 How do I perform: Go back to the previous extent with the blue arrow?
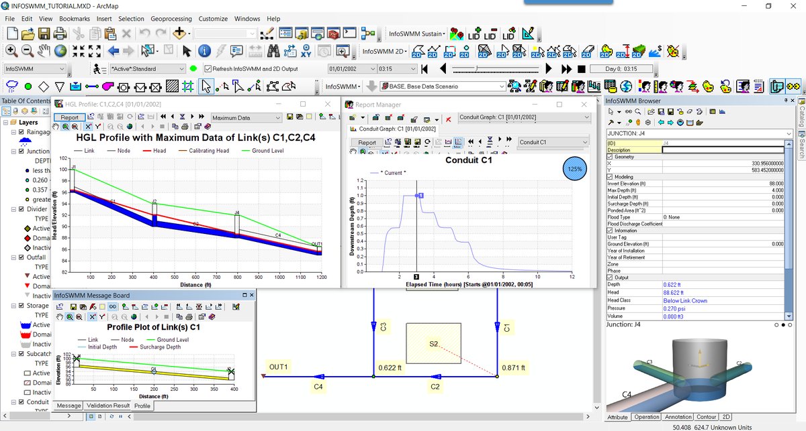click(113, 50)
